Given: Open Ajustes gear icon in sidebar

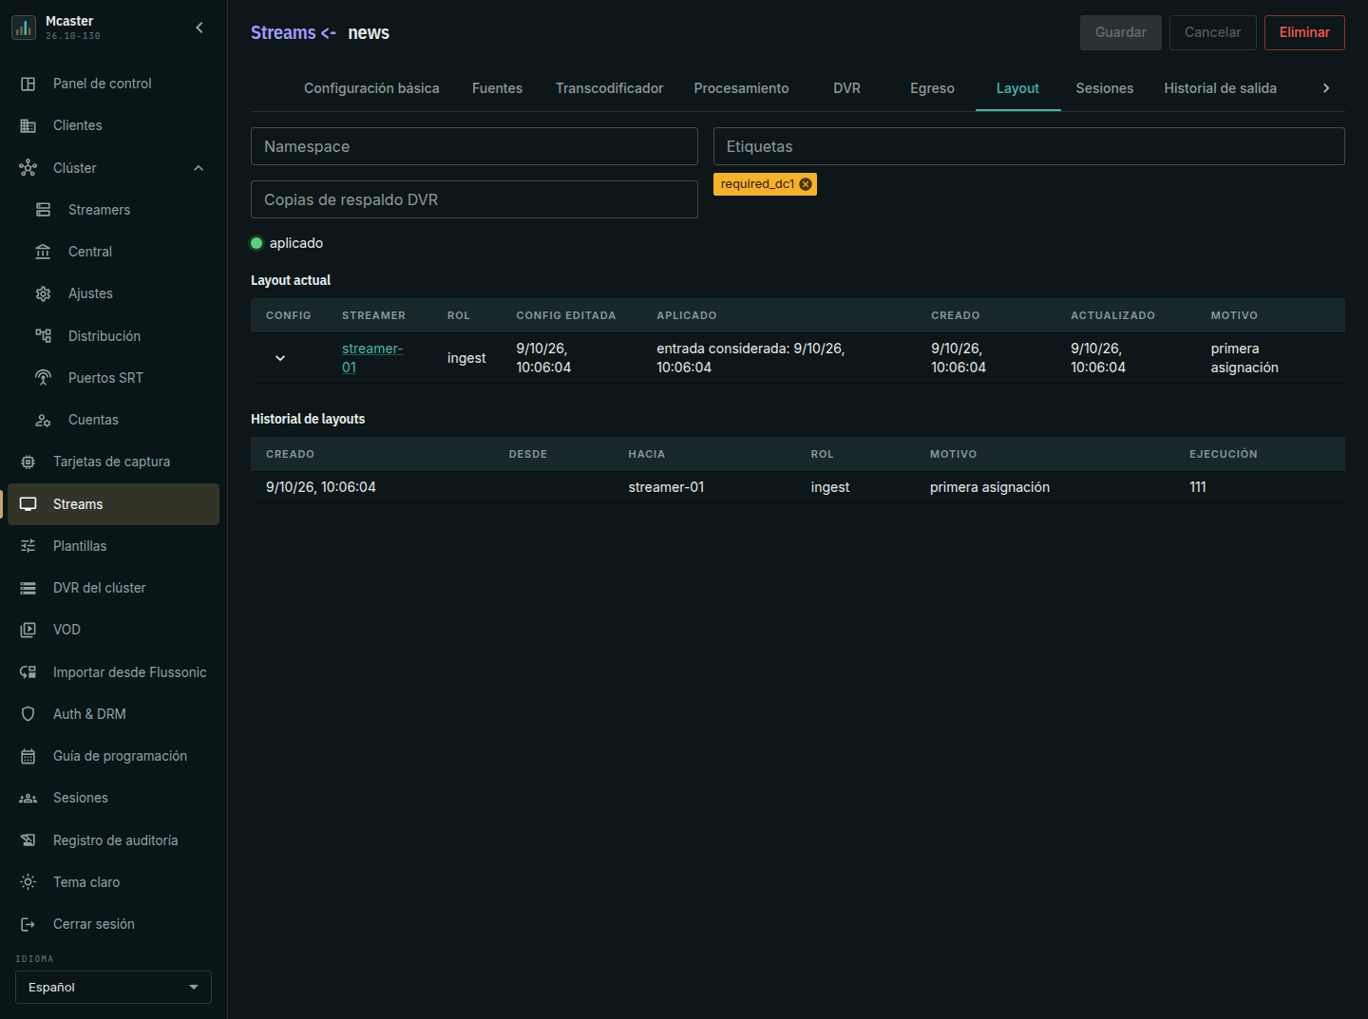Looking at the screenshot, I should (44, 293).
